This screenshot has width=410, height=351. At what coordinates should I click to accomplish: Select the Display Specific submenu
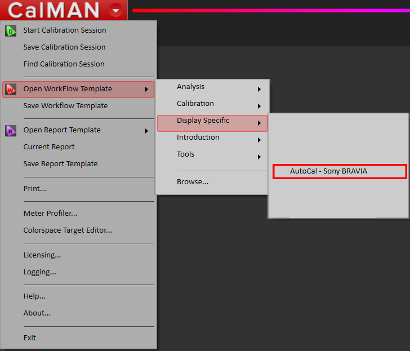(x=212, y=123)
